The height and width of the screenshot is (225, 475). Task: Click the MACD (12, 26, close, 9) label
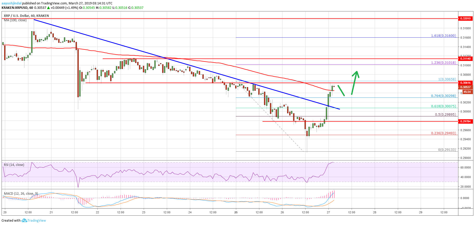(21, 194)
